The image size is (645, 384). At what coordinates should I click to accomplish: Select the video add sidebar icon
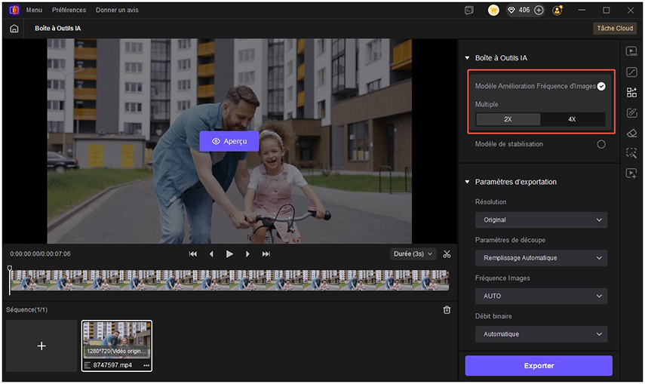point(631,174)
